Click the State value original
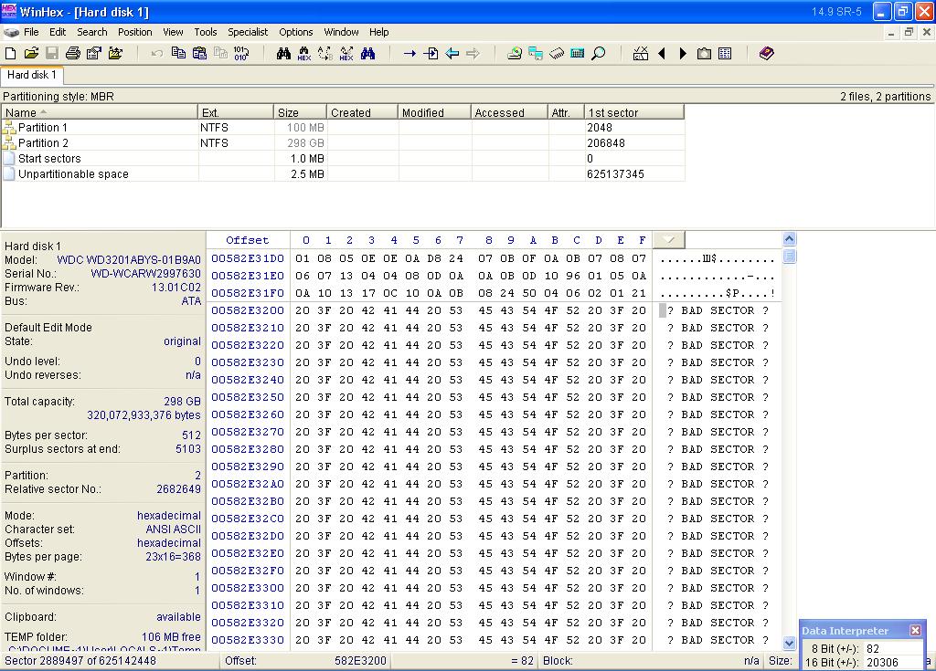 pyautogui.click(x=182, y=341)
